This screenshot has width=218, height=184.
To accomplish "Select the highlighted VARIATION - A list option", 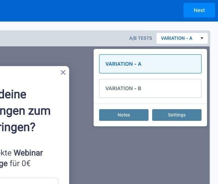I will pos(150,64).
